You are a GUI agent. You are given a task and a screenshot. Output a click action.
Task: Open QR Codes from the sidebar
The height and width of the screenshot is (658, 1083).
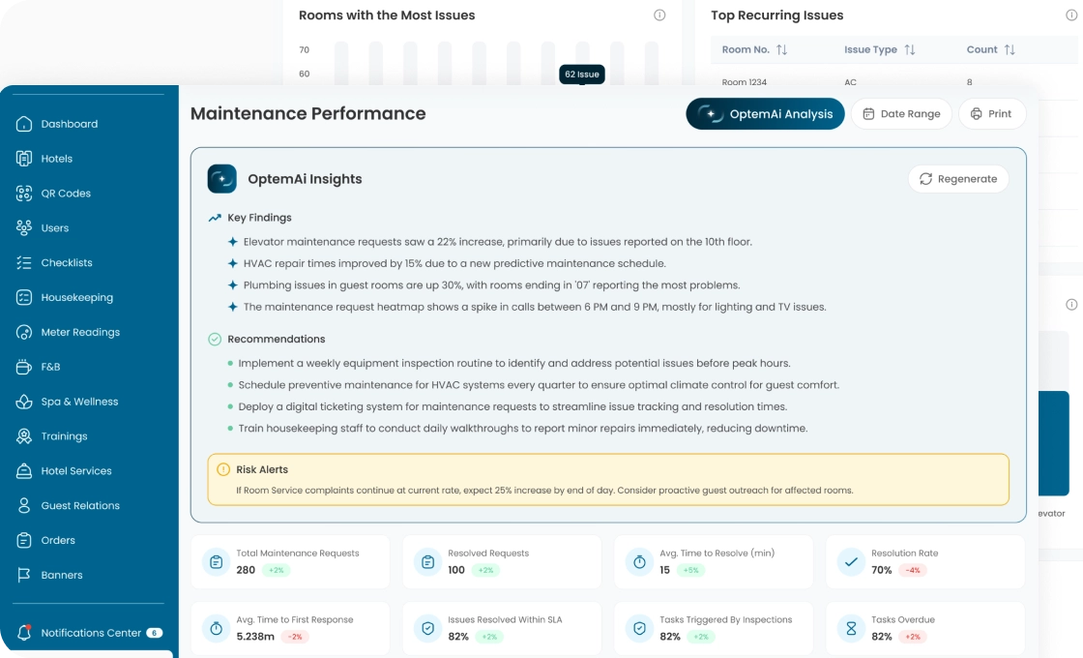click(x=66, y=194)
